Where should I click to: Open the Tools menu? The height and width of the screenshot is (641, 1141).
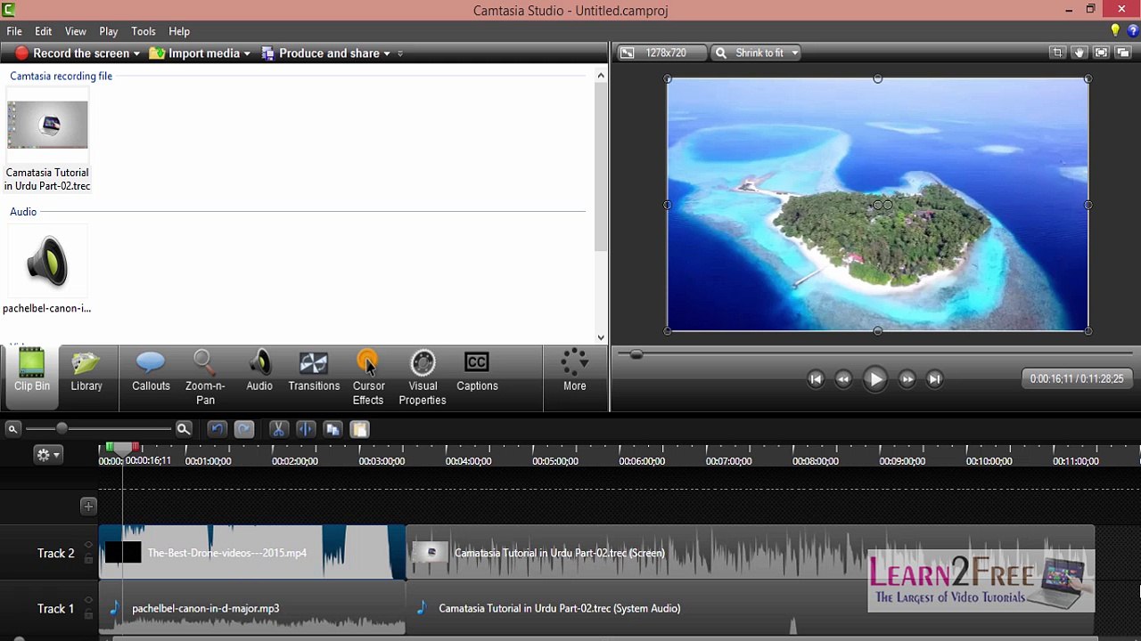[x=144, y=31]
